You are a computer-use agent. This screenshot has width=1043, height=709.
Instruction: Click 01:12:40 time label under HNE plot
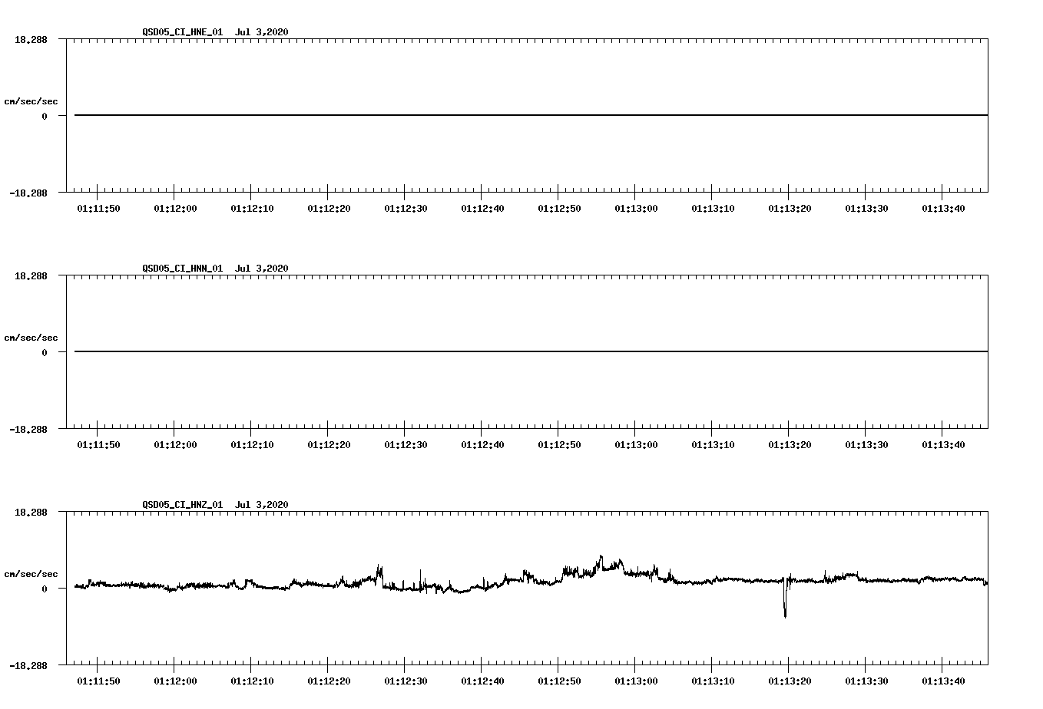point(482,209)
